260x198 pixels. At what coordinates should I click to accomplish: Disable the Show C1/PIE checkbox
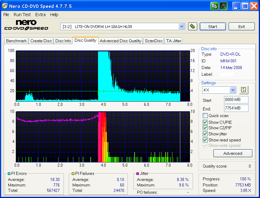(205, 122)
